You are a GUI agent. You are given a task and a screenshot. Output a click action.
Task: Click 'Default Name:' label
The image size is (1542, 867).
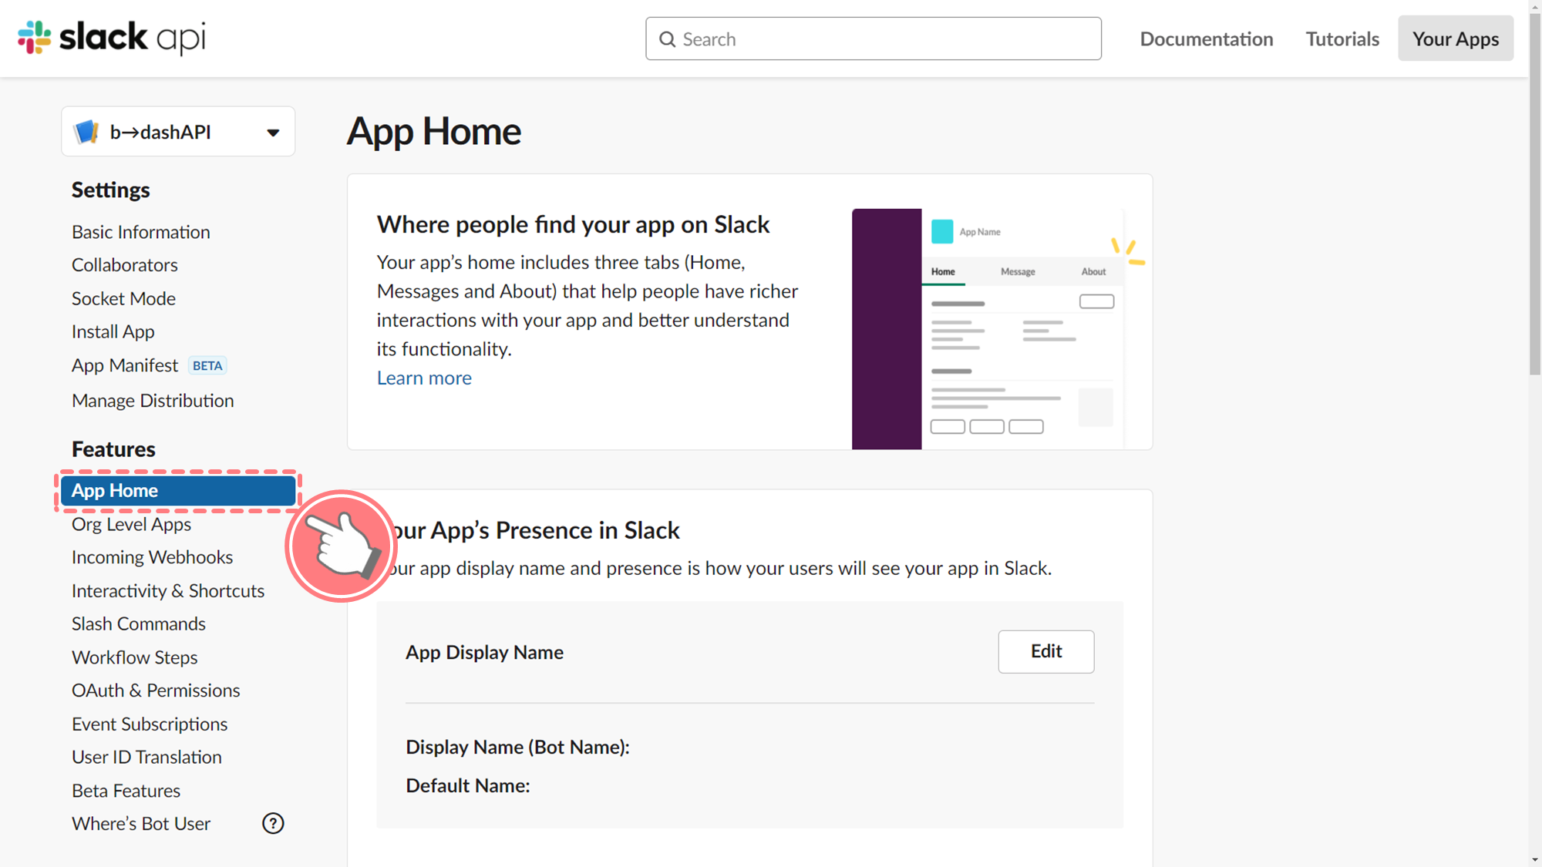click(468, 785)
